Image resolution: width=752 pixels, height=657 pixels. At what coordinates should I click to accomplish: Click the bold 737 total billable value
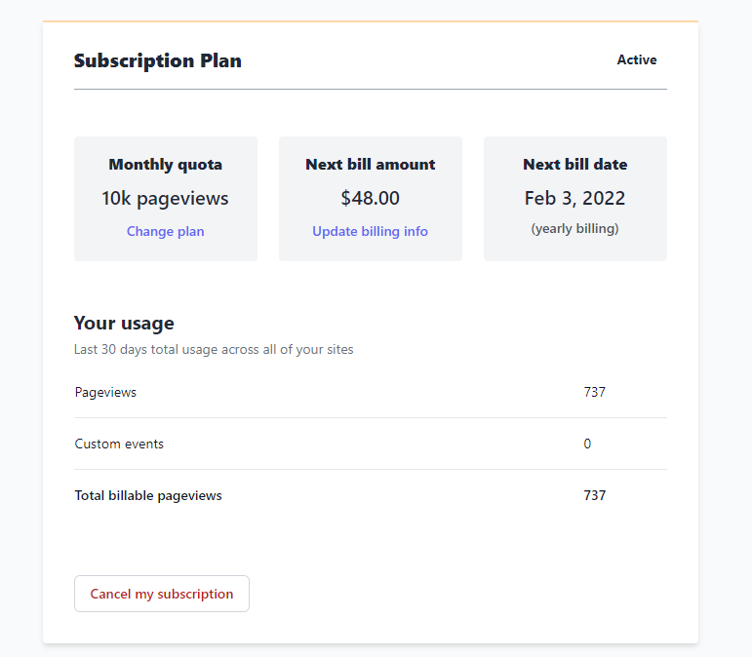[595, 496]
